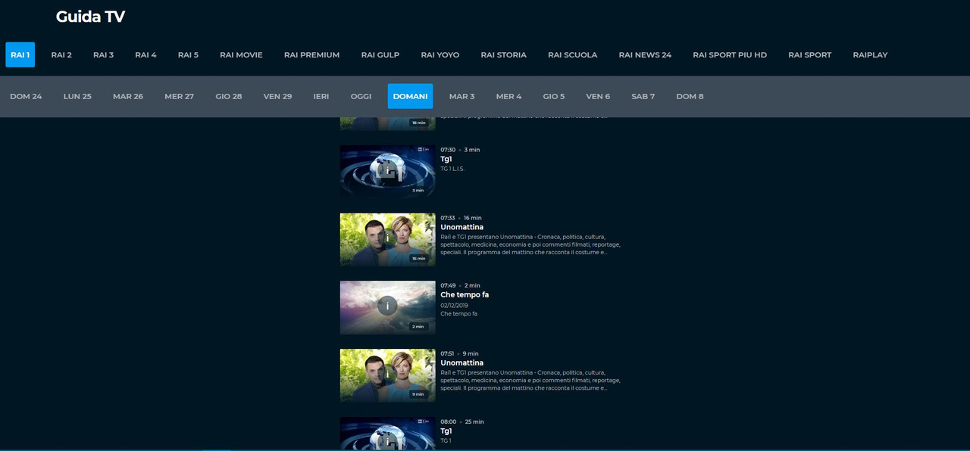Show schedule for GIO 5
Image resolution: width=970 pixels, height=451 pixels.
(554, 96)
